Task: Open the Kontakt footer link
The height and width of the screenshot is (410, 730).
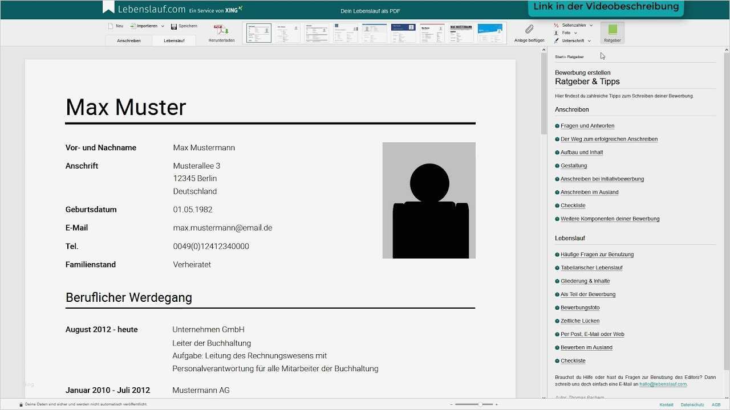Action: tap(666, 404)
